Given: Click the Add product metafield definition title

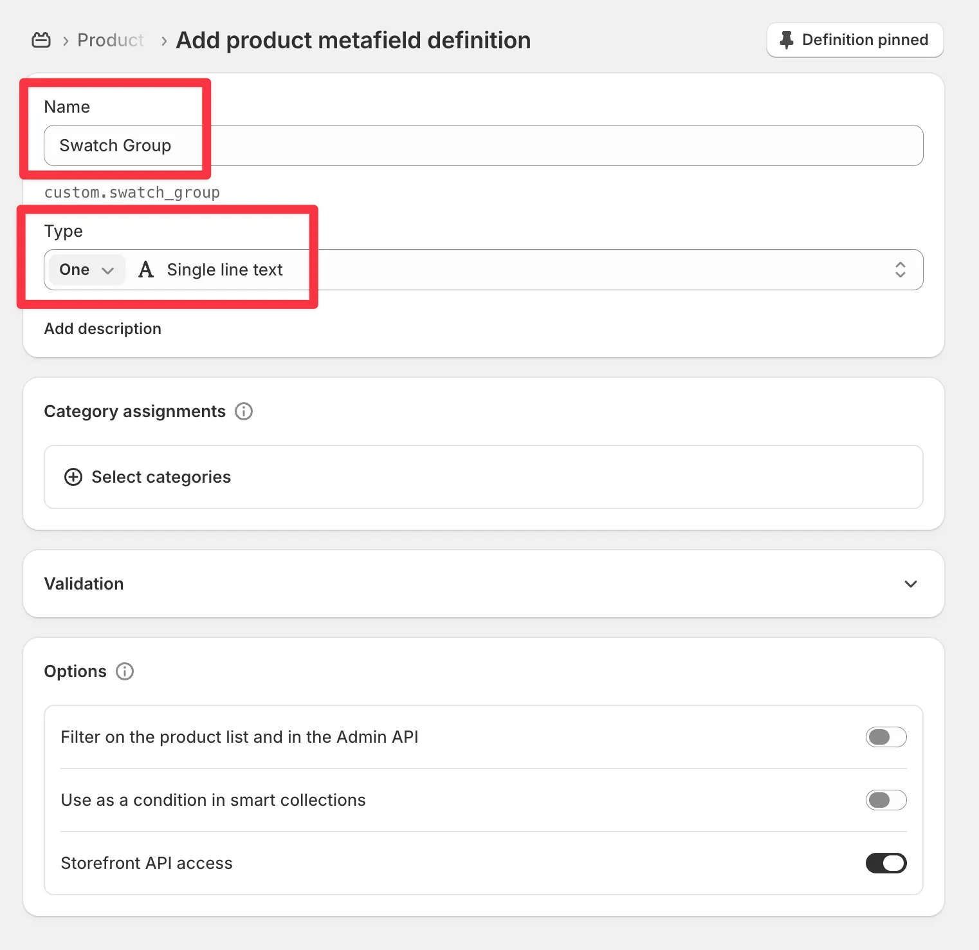Looking at the screenshot, I should 354,40.
